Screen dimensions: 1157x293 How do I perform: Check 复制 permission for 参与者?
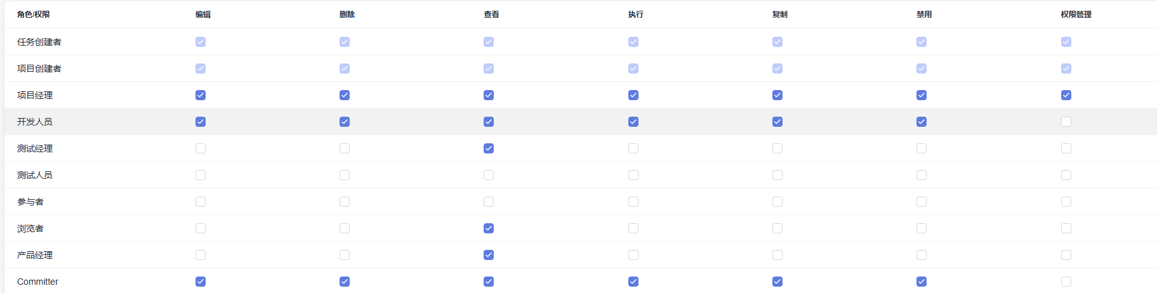coord(777,202)
